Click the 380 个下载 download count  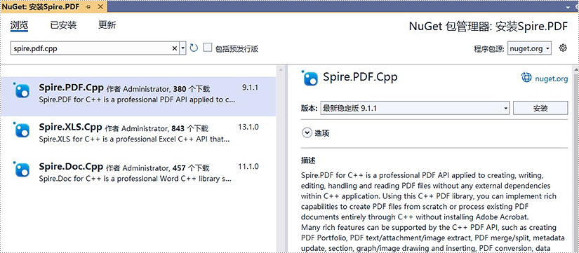[x=192, y=89]
